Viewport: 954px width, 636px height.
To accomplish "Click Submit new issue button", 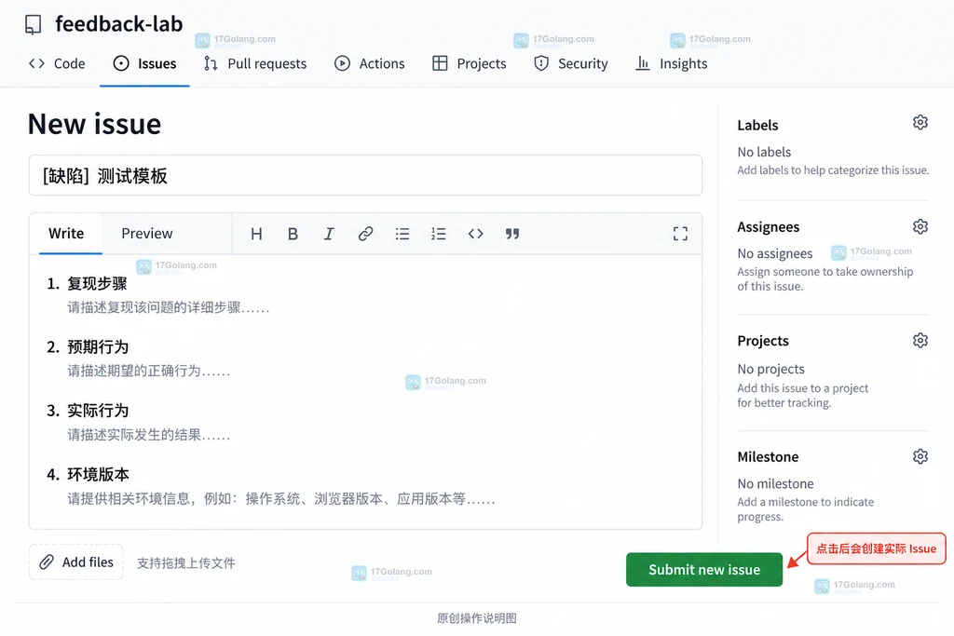I will [x=704, y=570].
